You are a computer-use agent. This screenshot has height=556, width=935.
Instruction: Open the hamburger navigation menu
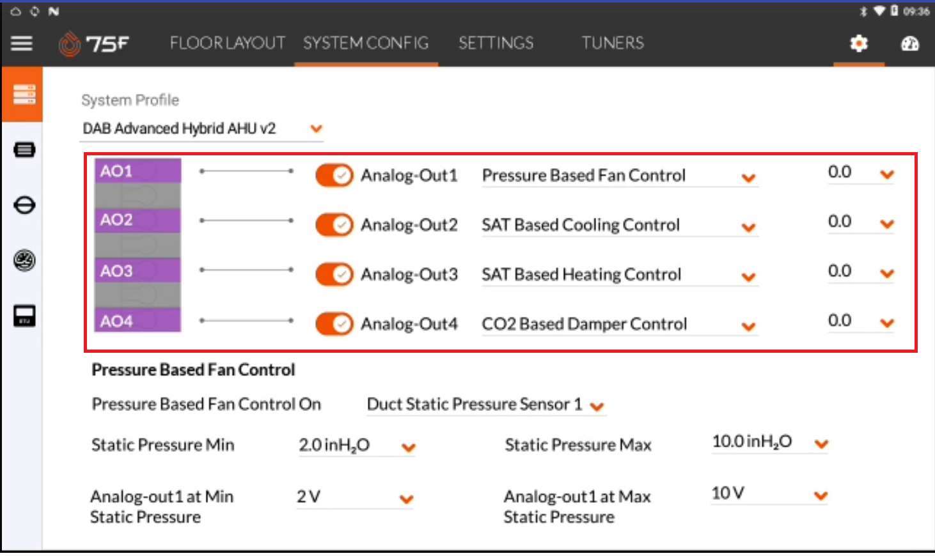pos(22,43)
